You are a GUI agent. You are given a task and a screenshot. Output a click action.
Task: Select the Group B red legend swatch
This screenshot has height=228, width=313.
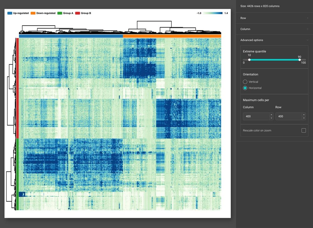[x=78, y=13]
